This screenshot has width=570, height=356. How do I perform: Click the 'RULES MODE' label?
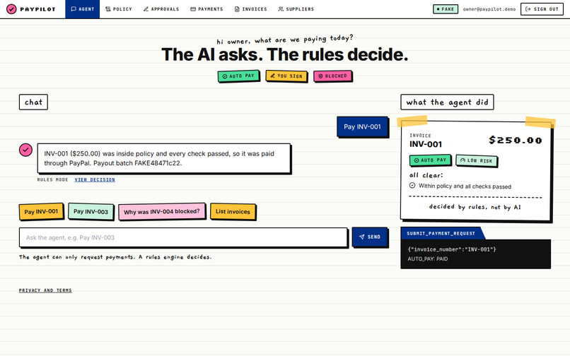coord(53,179)
